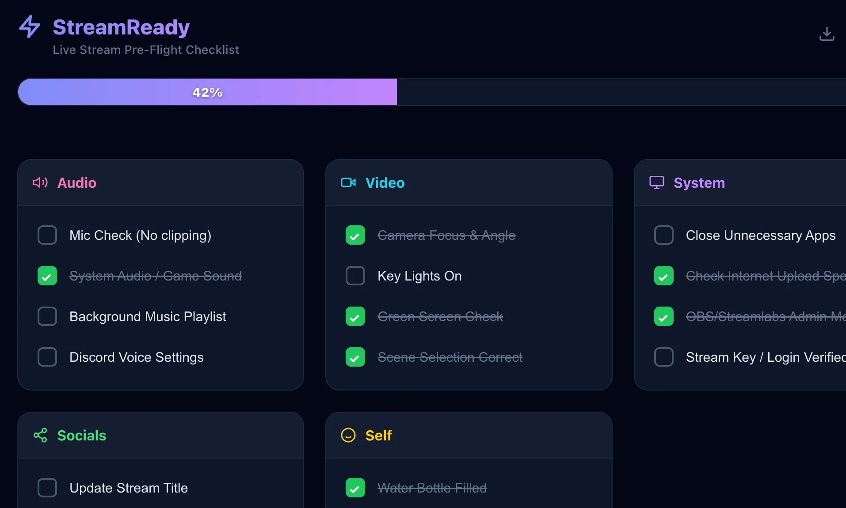Uncheck System Audio / Game Sound
The image size is (846, 508).
coord(47,276)
